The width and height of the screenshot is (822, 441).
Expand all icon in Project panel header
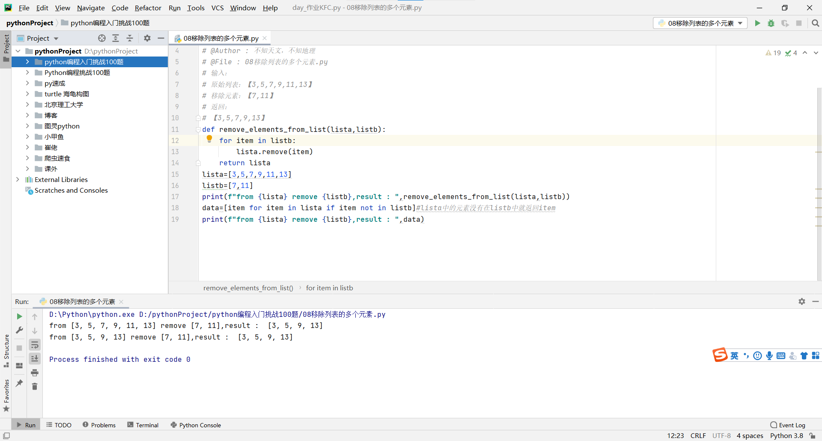(x=116, y=38)
